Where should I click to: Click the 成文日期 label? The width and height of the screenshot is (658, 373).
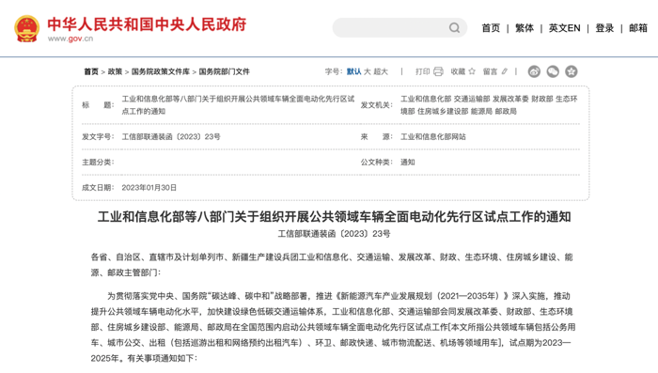98,188
